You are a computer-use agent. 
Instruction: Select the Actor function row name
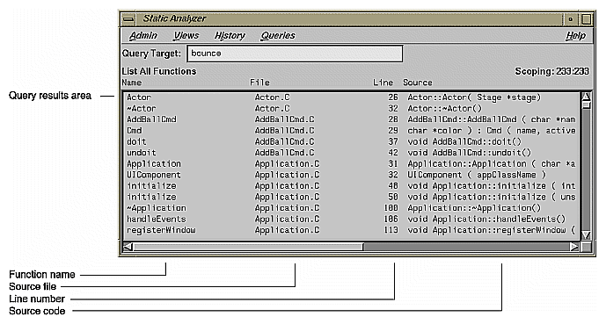139,97
